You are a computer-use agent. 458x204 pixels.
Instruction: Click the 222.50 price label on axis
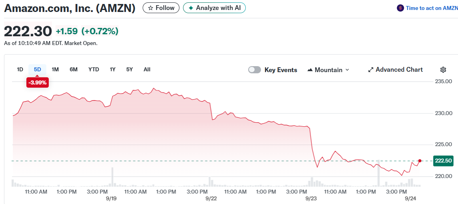click(x=443, y=161)
